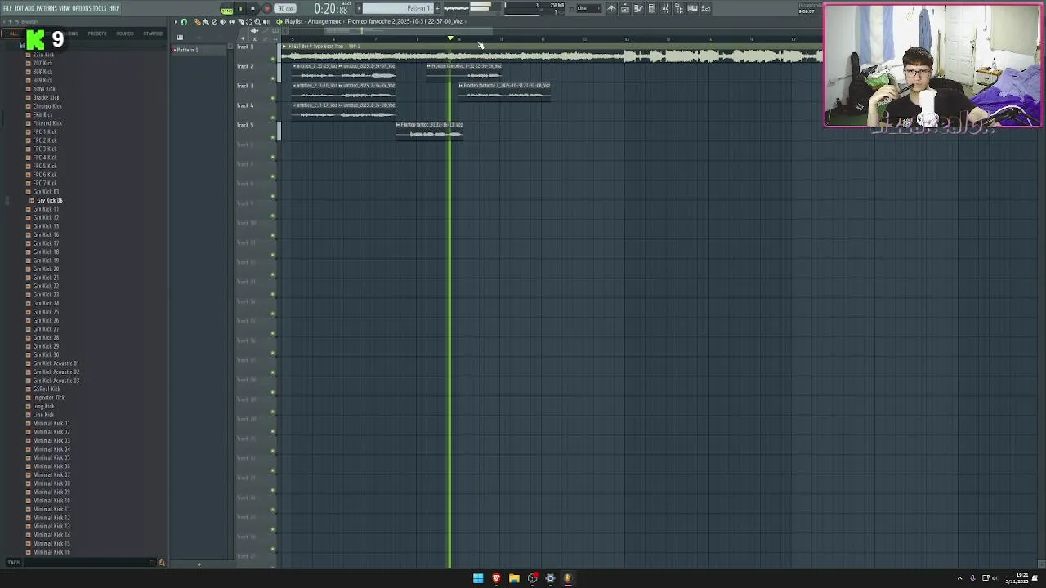Open Brave browser from the taskbar
The height and width of the screenshot is (588, 1046).
point(496,578)
